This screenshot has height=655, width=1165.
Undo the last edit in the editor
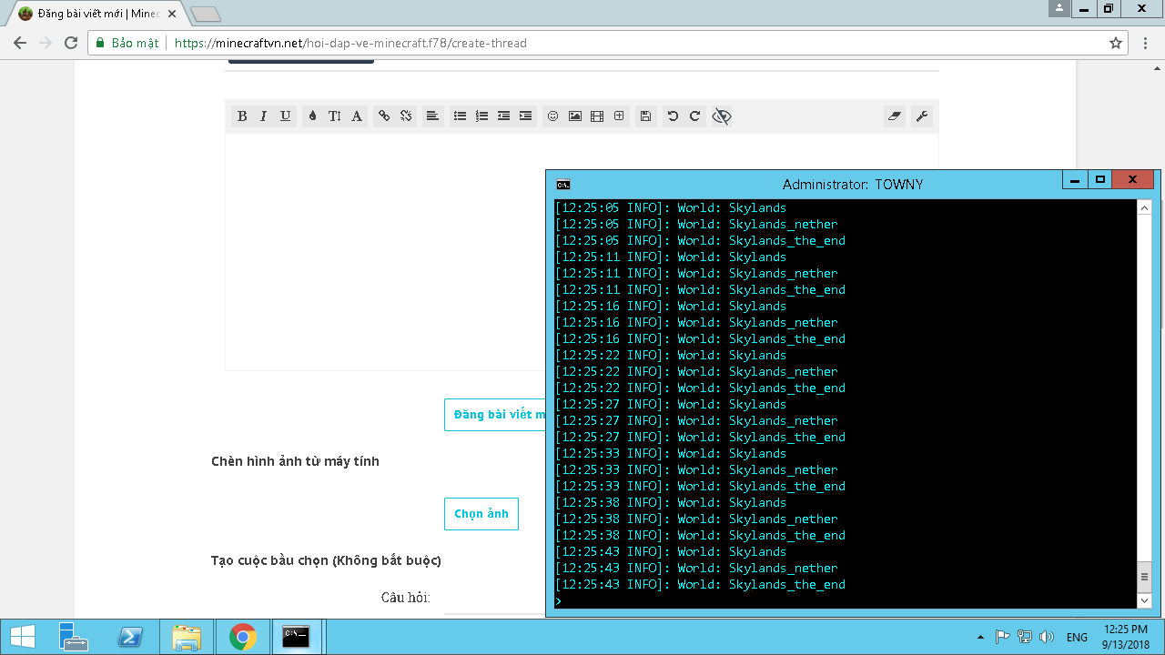673,116
